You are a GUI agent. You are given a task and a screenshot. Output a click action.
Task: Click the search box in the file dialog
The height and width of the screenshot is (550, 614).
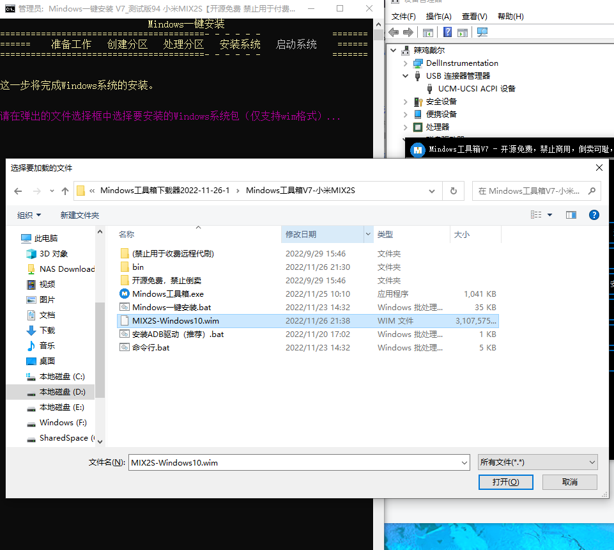point(537,191)
